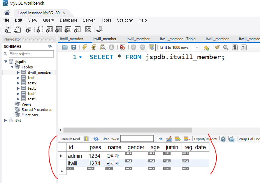Open the home tab icon
The width and height of the screenshot is (260, 183).
(7, 13)
